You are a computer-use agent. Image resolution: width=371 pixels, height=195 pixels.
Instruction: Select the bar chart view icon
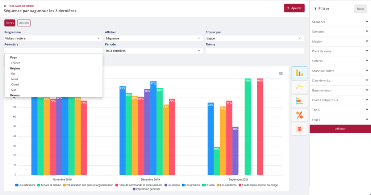coord(299,73)
